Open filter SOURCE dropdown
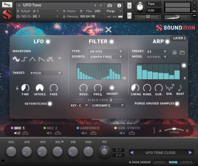The image size is (198, 166). (106, 57)
